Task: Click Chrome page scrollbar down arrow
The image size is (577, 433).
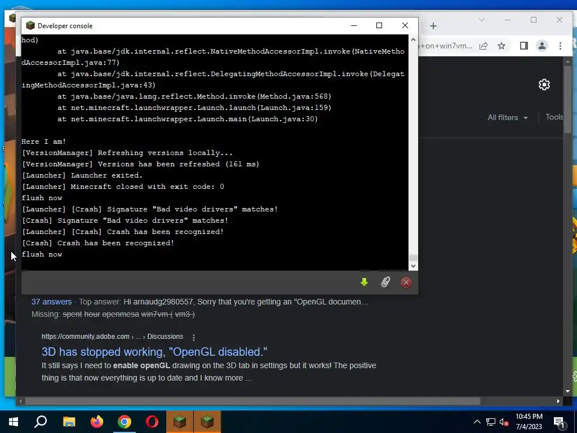Action: coord(567,391)
